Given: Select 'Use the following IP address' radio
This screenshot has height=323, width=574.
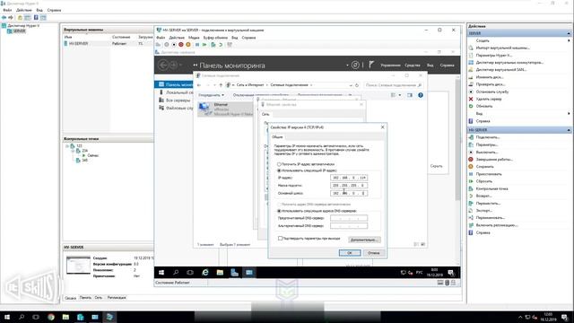Looking at the screenshot, I should click(279, 170).
